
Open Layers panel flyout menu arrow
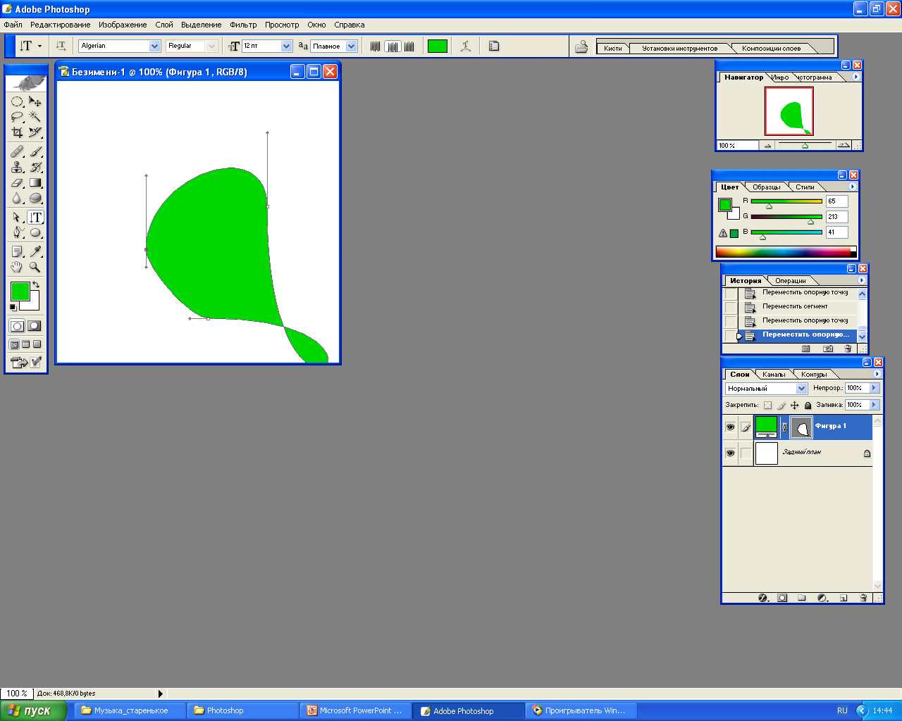(877, 374)
